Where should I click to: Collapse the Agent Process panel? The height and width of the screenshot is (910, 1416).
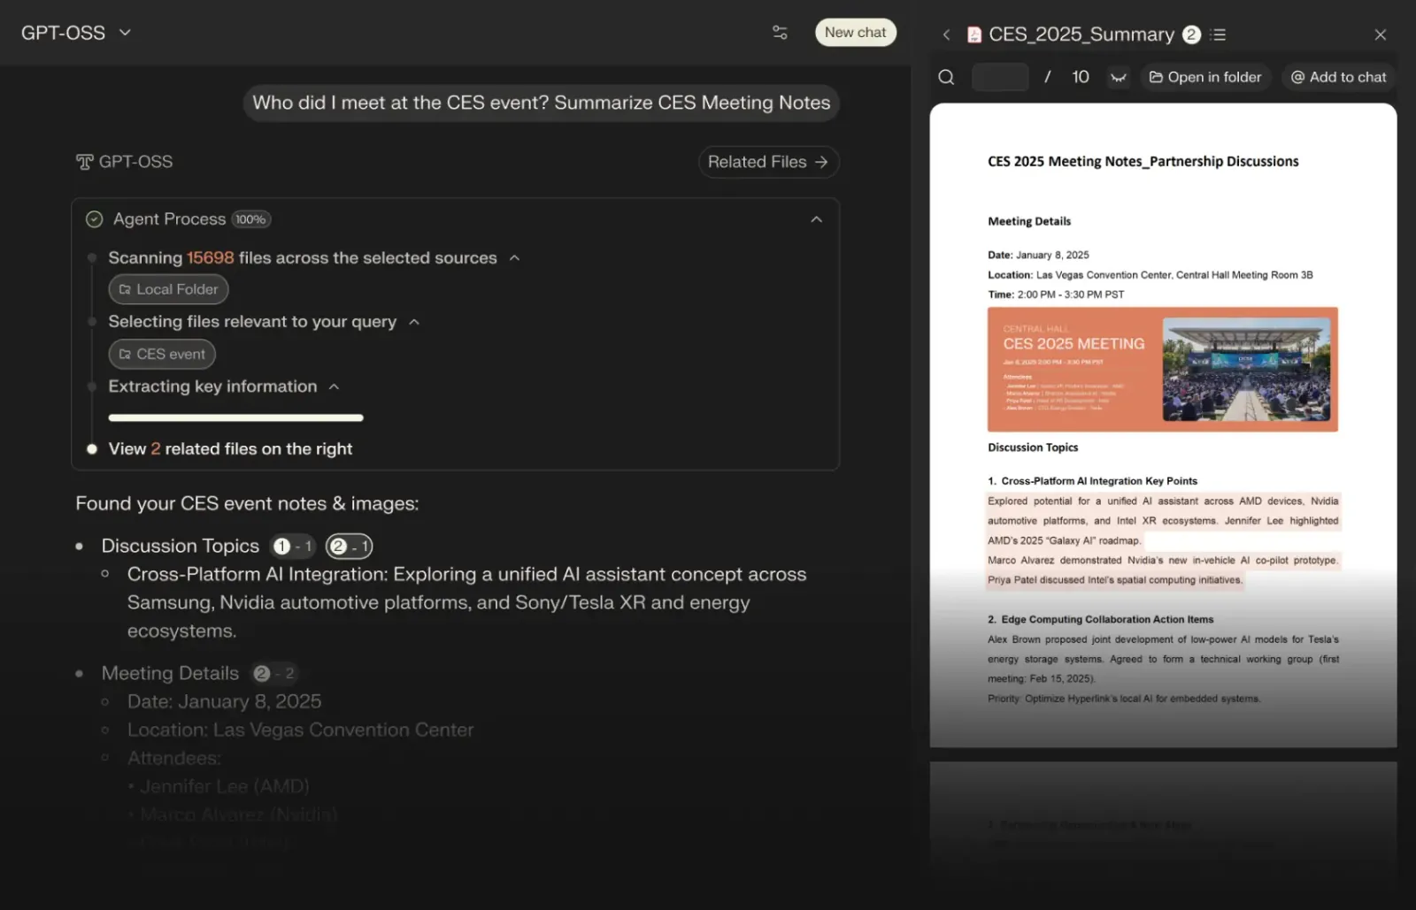point(816,219)
